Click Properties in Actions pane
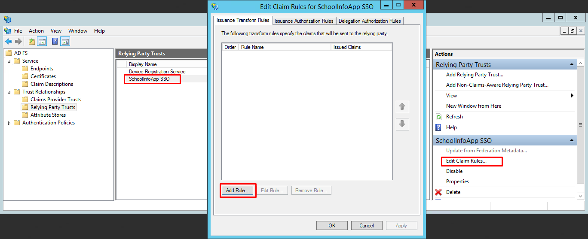Image resolution: width=588 pixels, height=239 pixels. [457, 182]
